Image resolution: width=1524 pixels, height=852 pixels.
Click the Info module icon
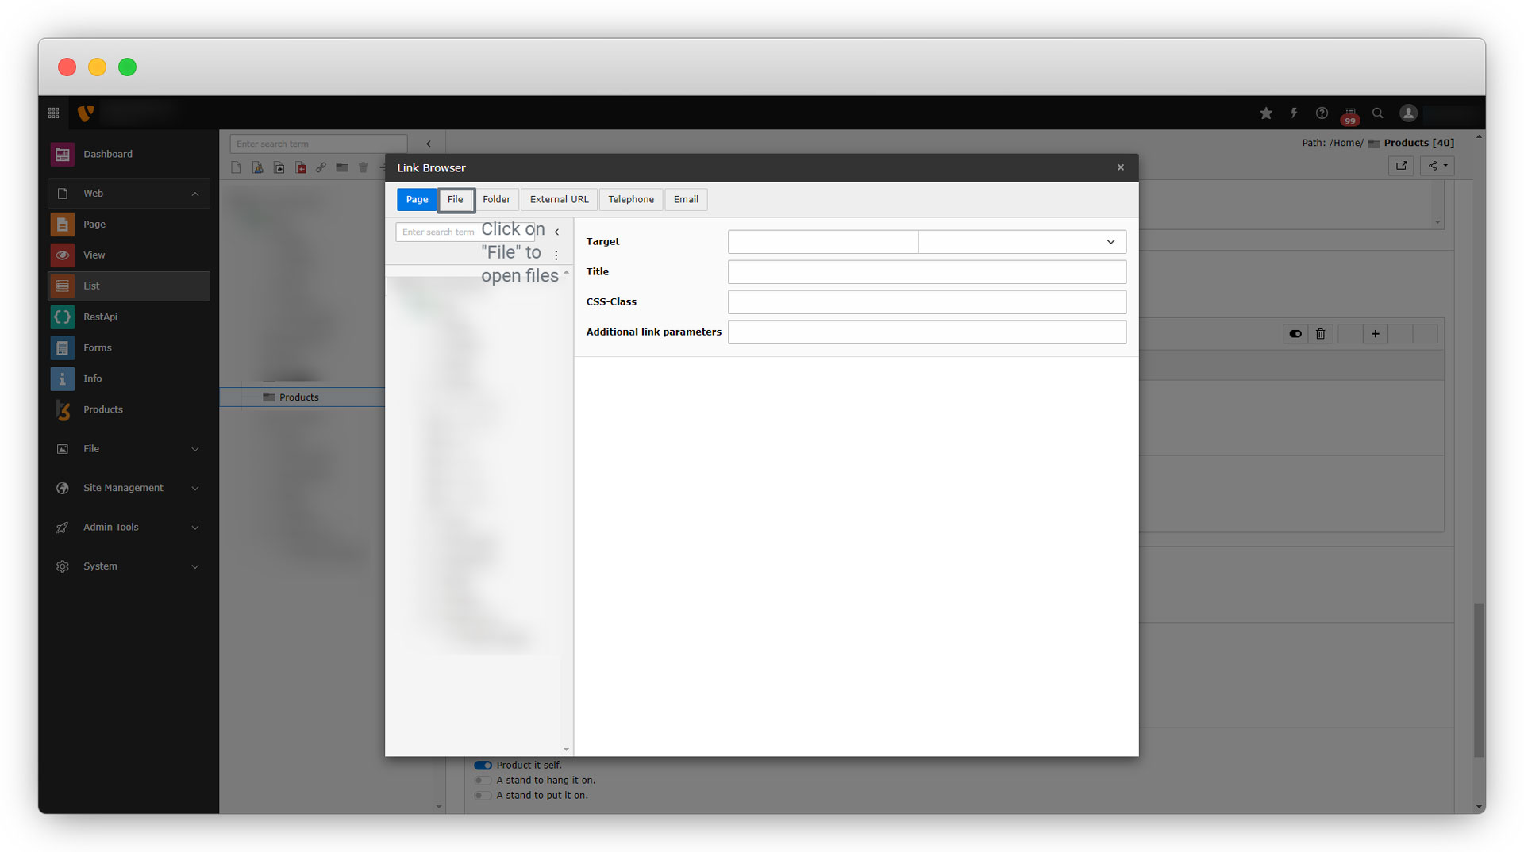coord(63,379)
